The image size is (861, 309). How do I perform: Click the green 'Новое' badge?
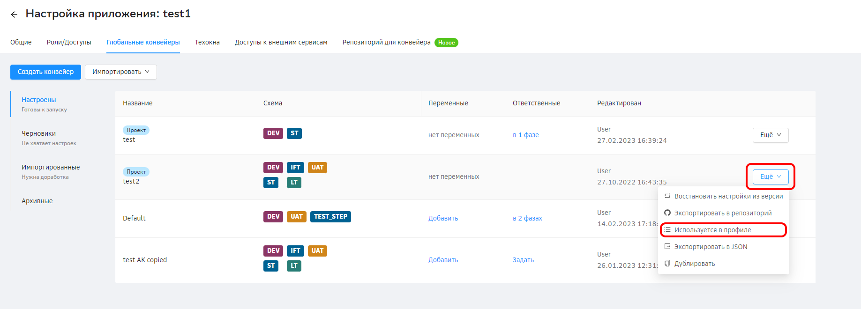tap(446, 43)
